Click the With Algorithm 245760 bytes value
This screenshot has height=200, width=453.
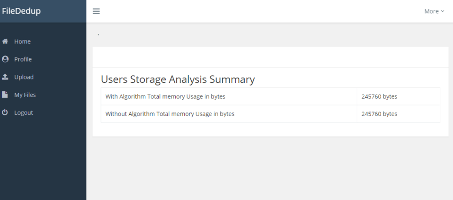coord(379,96)
